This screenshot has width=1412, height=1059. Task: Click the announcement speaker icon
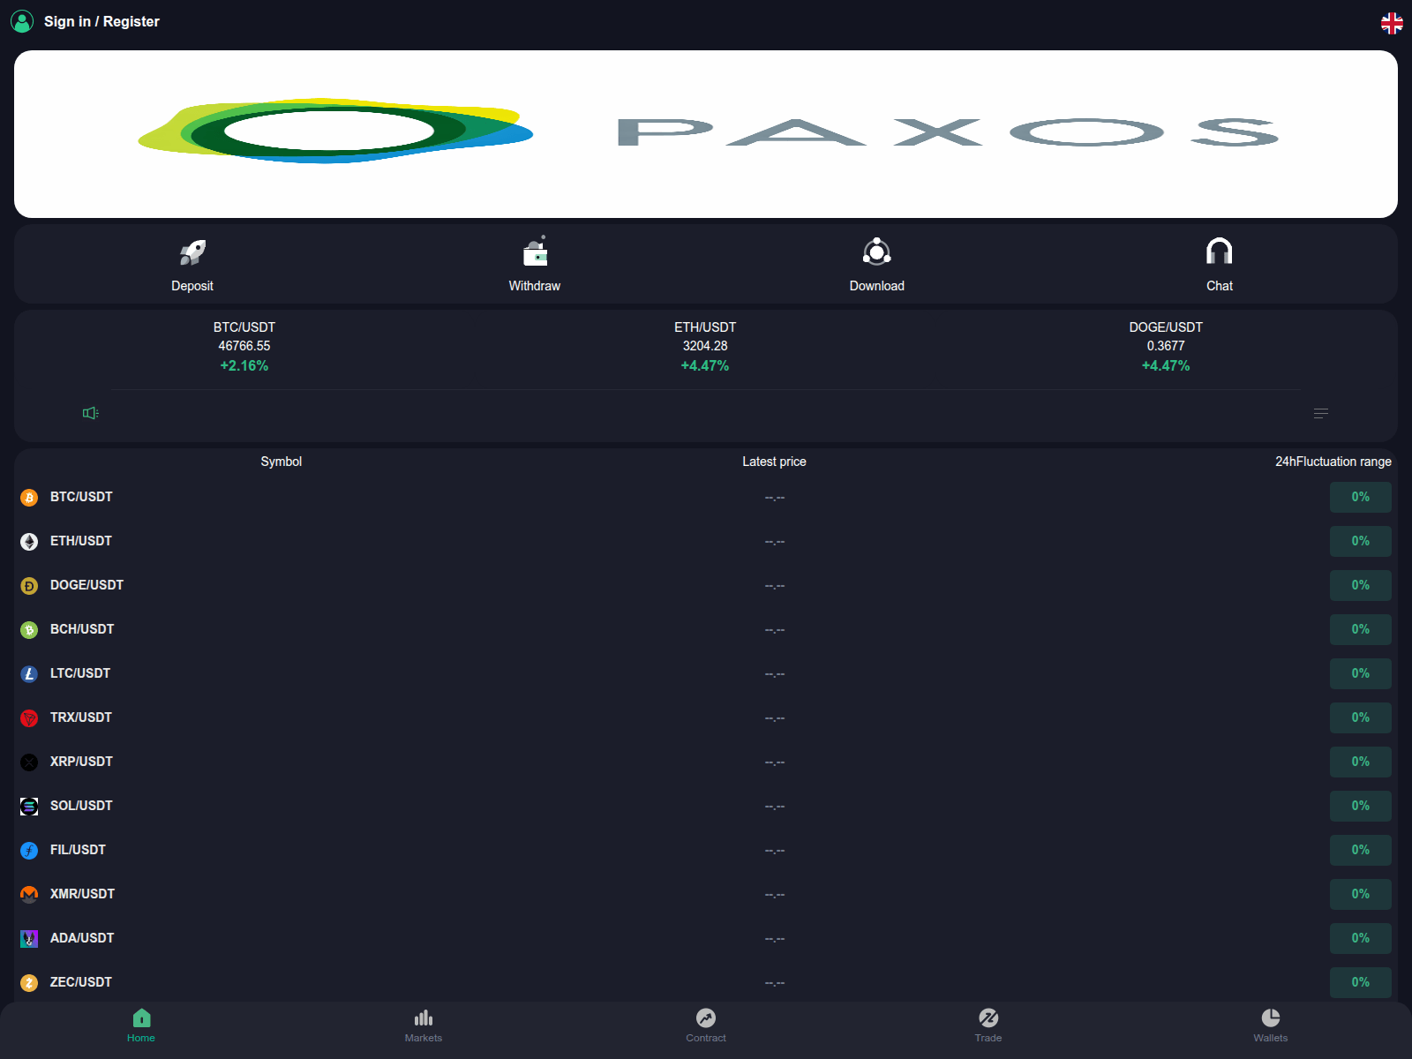tap(89, 412)
